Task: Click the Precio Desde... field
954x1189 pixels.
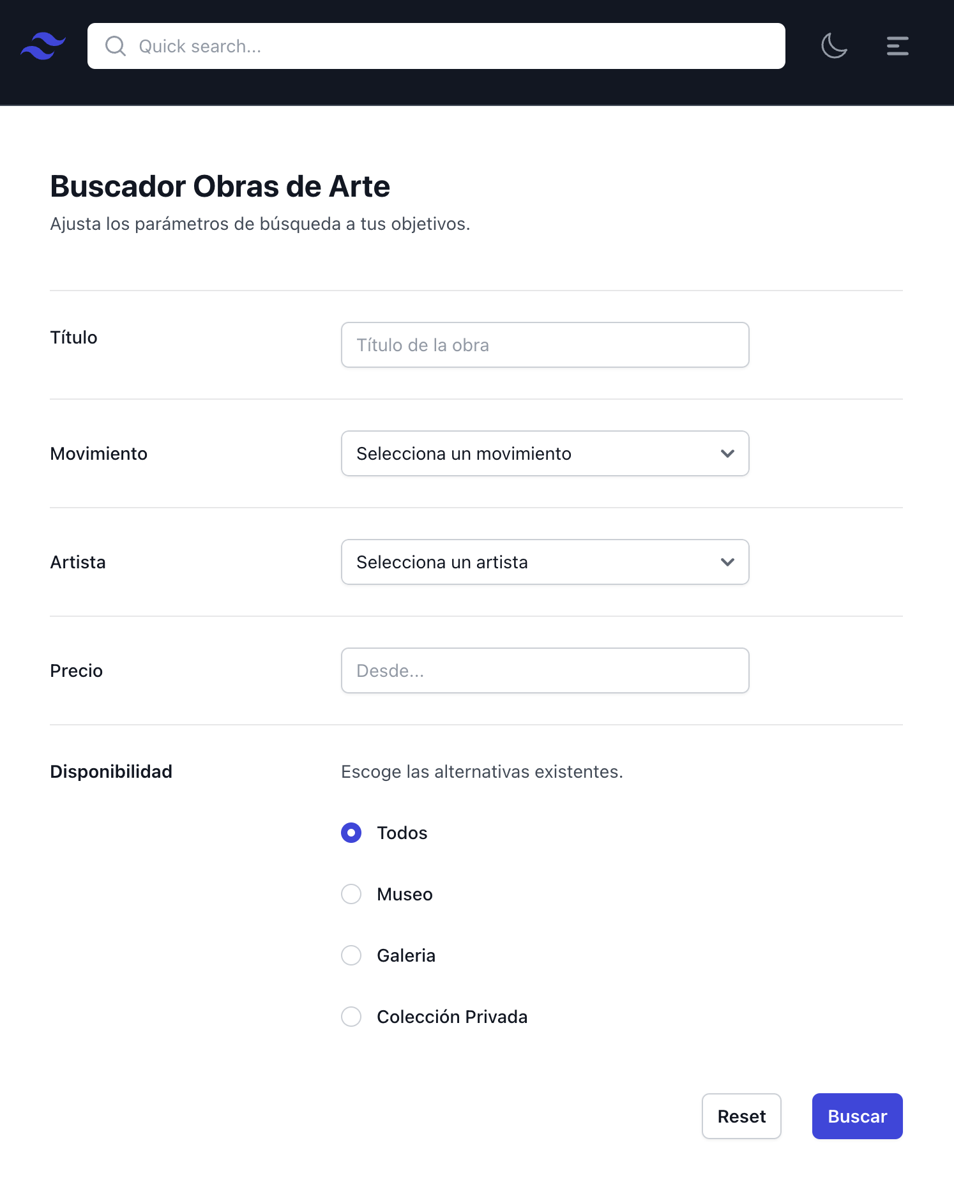Action: point(545,670)
